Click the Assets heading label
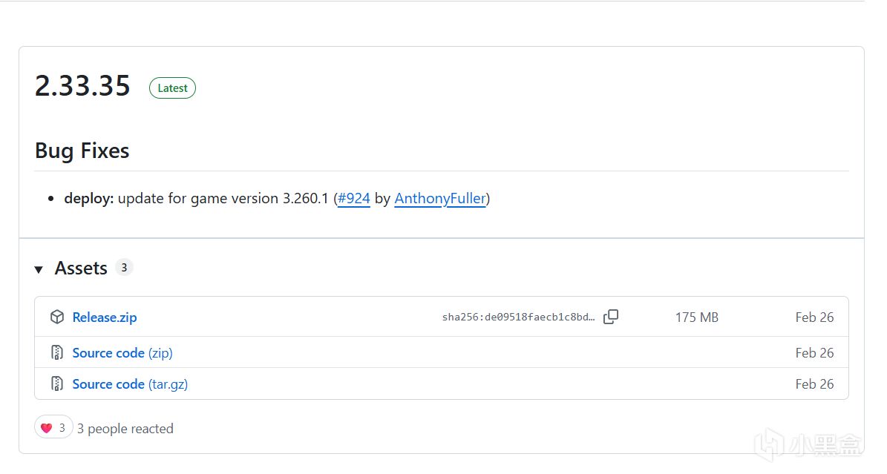The image size is (887, 474). point(81,269)
